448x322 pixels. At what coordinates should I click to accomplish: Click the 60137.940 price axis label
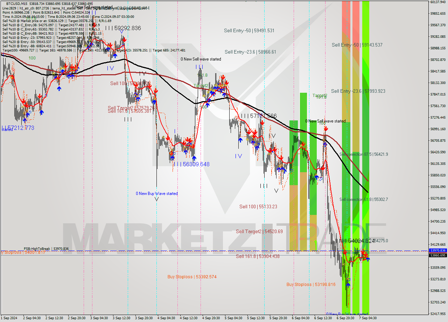pyautogui.click(x=438, y=2)
